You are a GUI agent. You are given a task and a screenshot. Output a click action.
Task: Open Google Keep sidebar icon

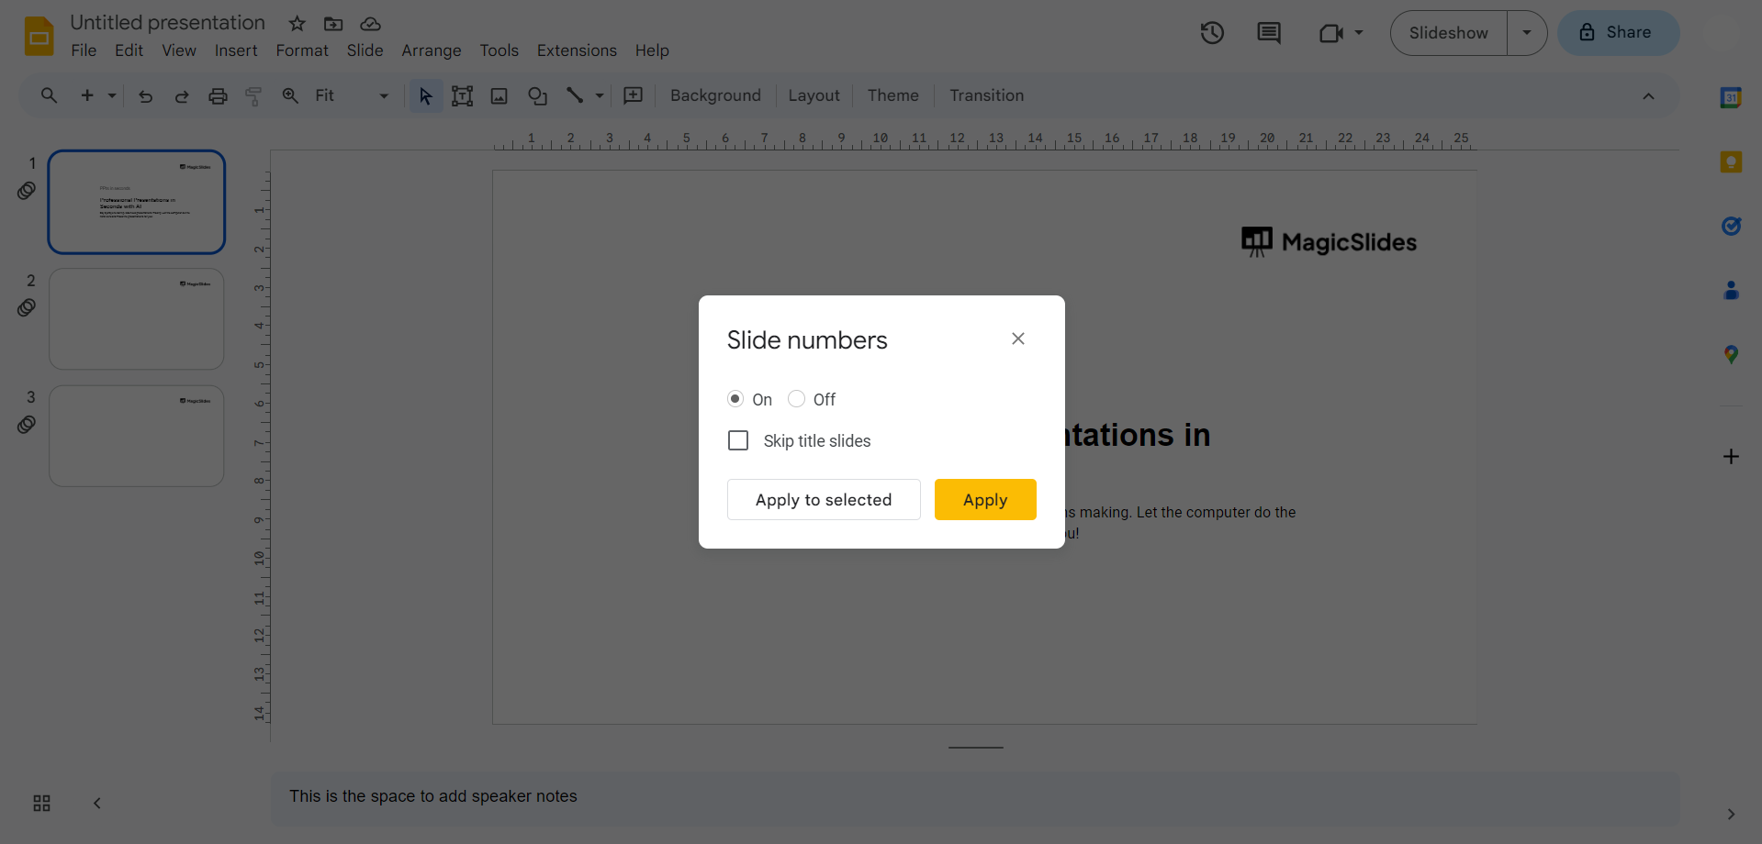[x=1730, y=162]
